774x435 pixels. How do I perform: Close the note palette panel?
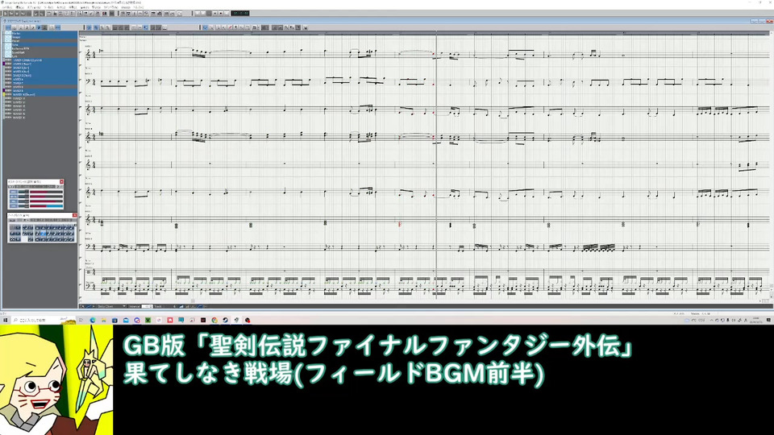pyautogui.click(x=75, y=216)
